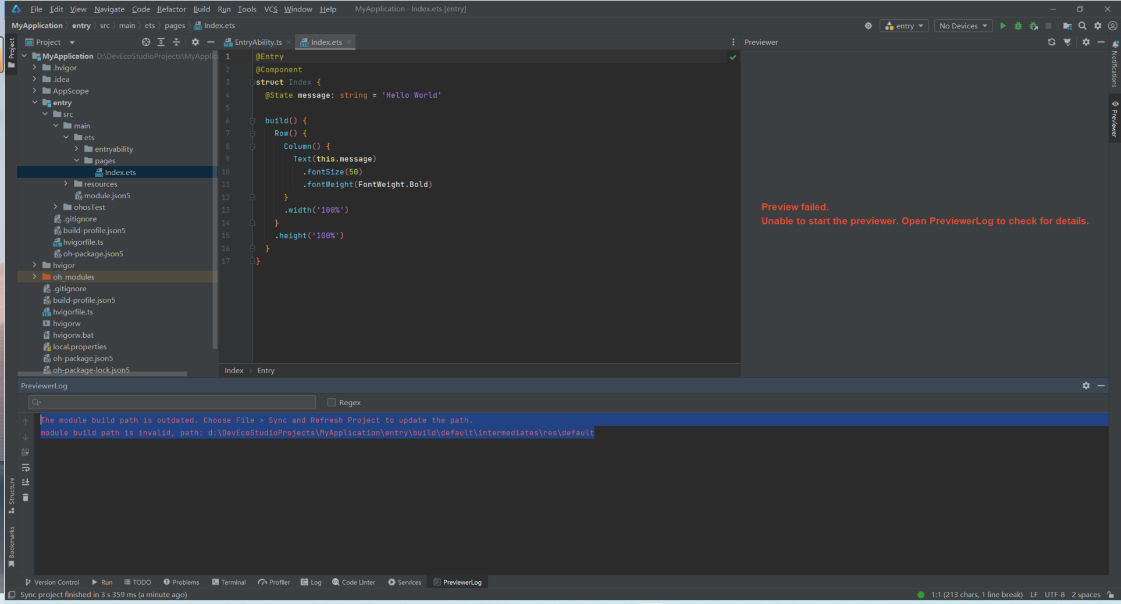This screenshot has width=1121, height=604.
Task: Clear the PreviewerLog with trash icon
Action: [x=26, y=497]
